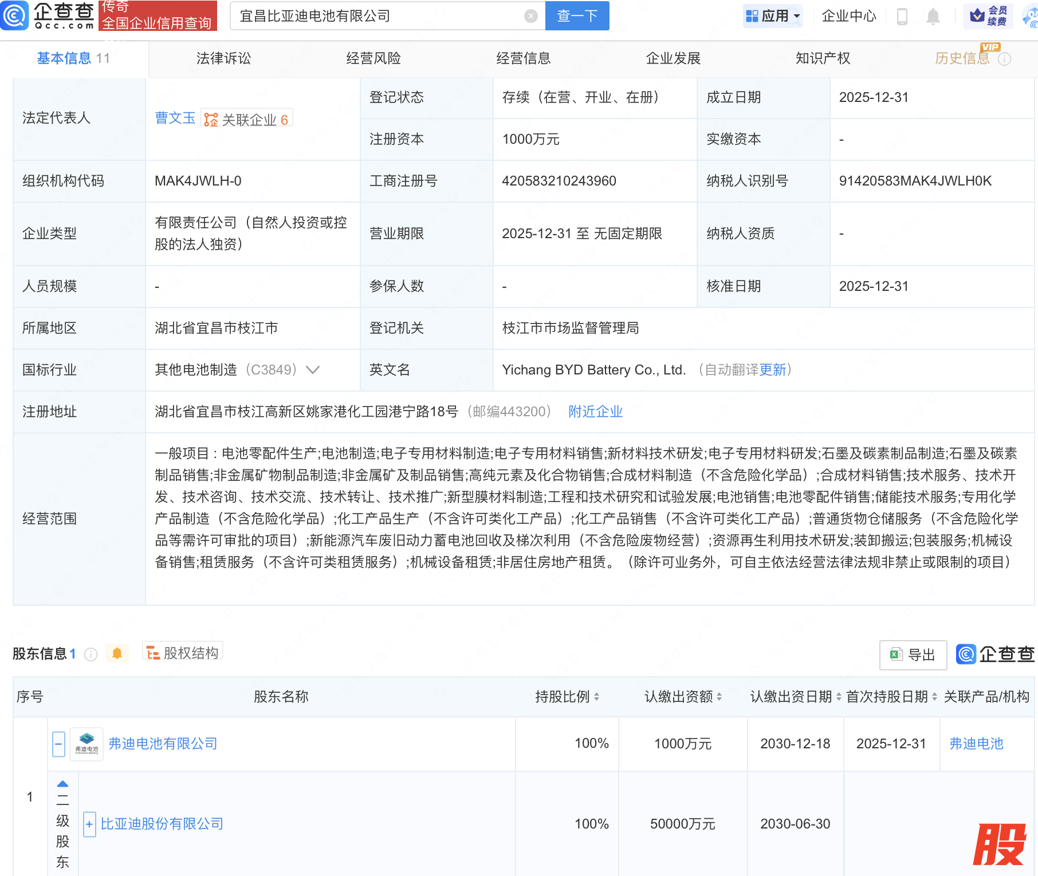The width and height of the screenshot is (1038, 876).
Task: Click the mobile phone icon
Action: (902, 17)
